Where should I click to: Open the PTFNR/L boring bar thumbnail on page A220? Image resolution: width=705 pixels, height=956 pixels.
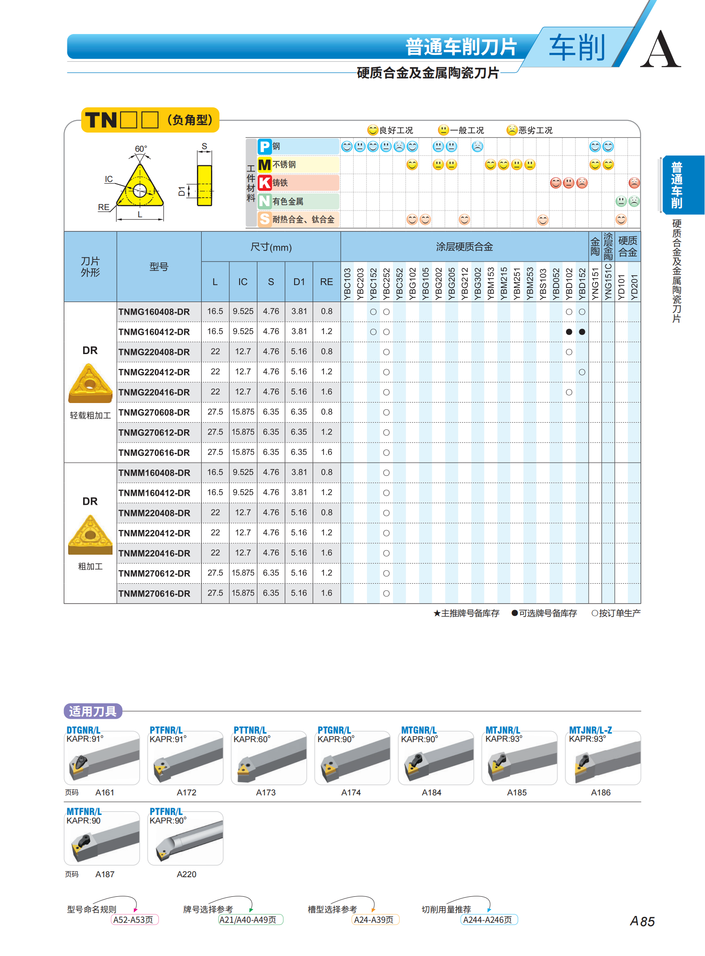[x=185, y=838]
